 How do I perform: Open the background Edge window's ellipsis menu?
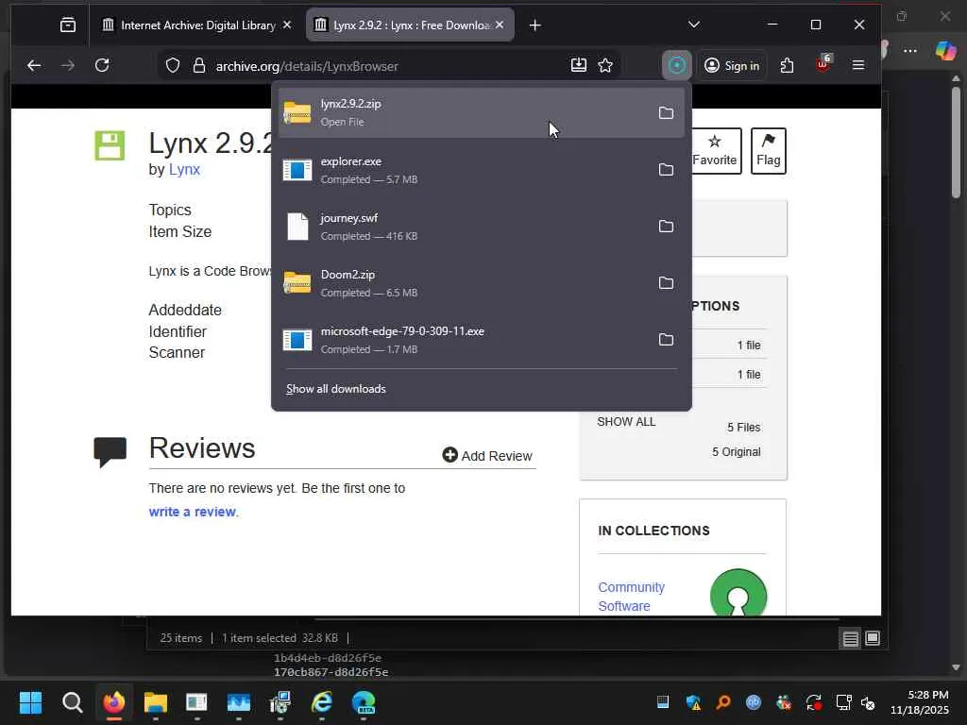tap(910, 51)
